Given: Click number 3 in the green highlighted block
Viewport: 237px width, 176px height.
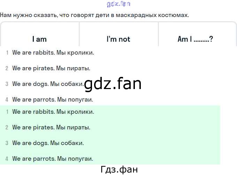Looking at the screenshot, I should pos(7,143).
